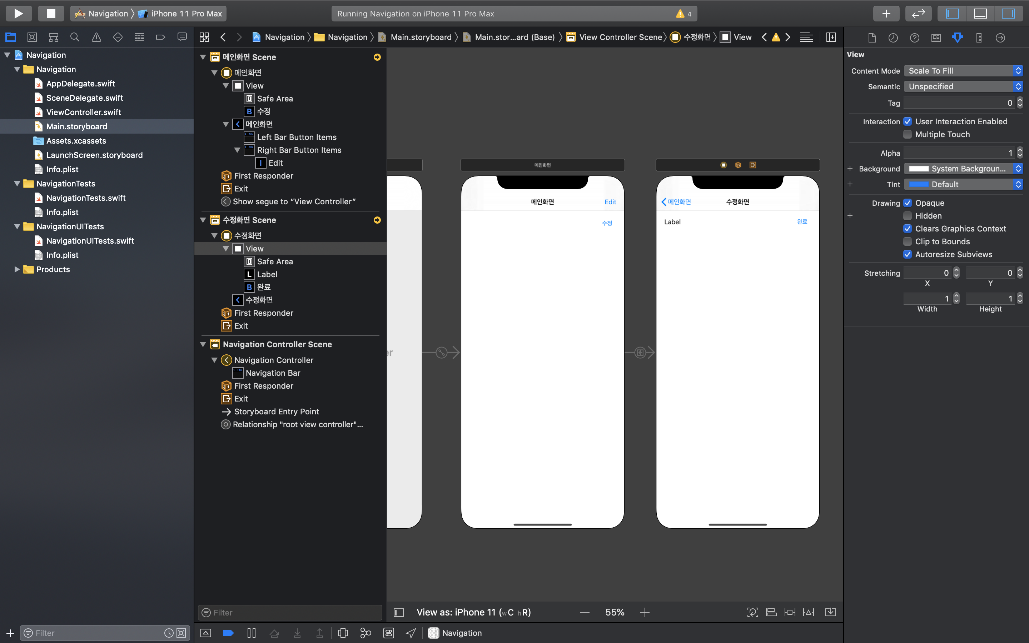Image resolution: width=1029 pixels, height=643 pixels.
Task: Check the Hidden drawing option
Action: [908, 216]
